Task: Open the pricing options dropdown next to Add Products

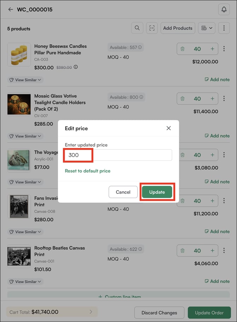Action: pyautogui.click(x=207, y=28)
